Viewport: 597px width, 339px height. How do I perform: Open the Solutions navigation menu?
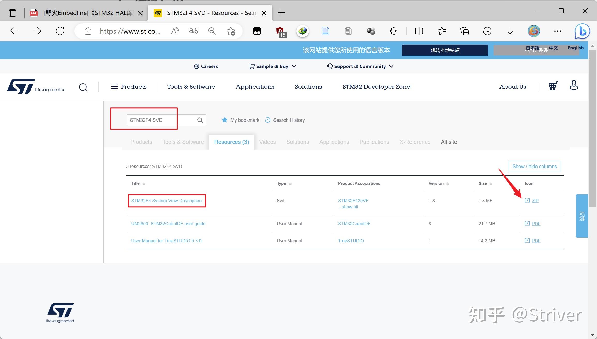point(308,87)
